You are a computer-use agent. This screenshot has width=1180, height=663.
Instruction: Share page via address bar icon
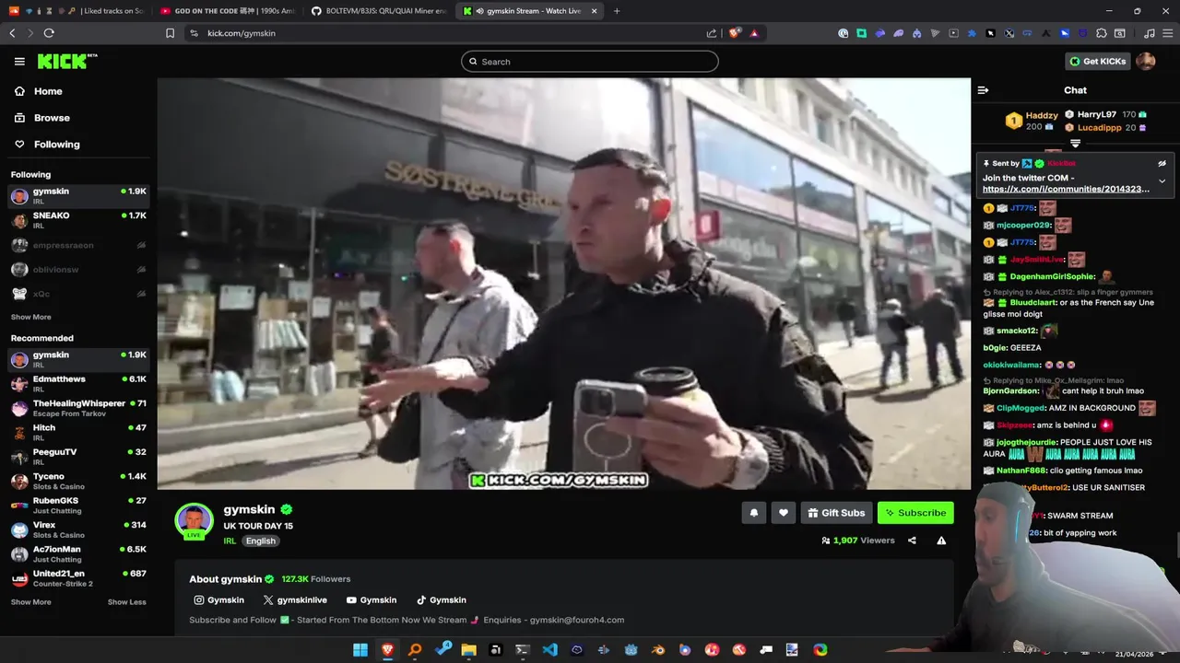(x=712, y=33)
